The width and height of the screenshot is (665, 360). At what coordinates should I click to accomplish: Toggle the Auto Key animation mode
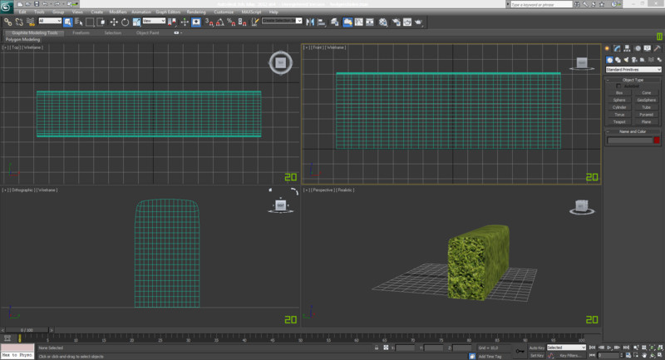[x=535, y=347]
